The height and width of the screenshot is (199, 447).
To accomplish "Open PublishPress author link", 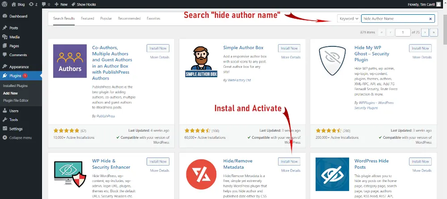I will point(105,116).
